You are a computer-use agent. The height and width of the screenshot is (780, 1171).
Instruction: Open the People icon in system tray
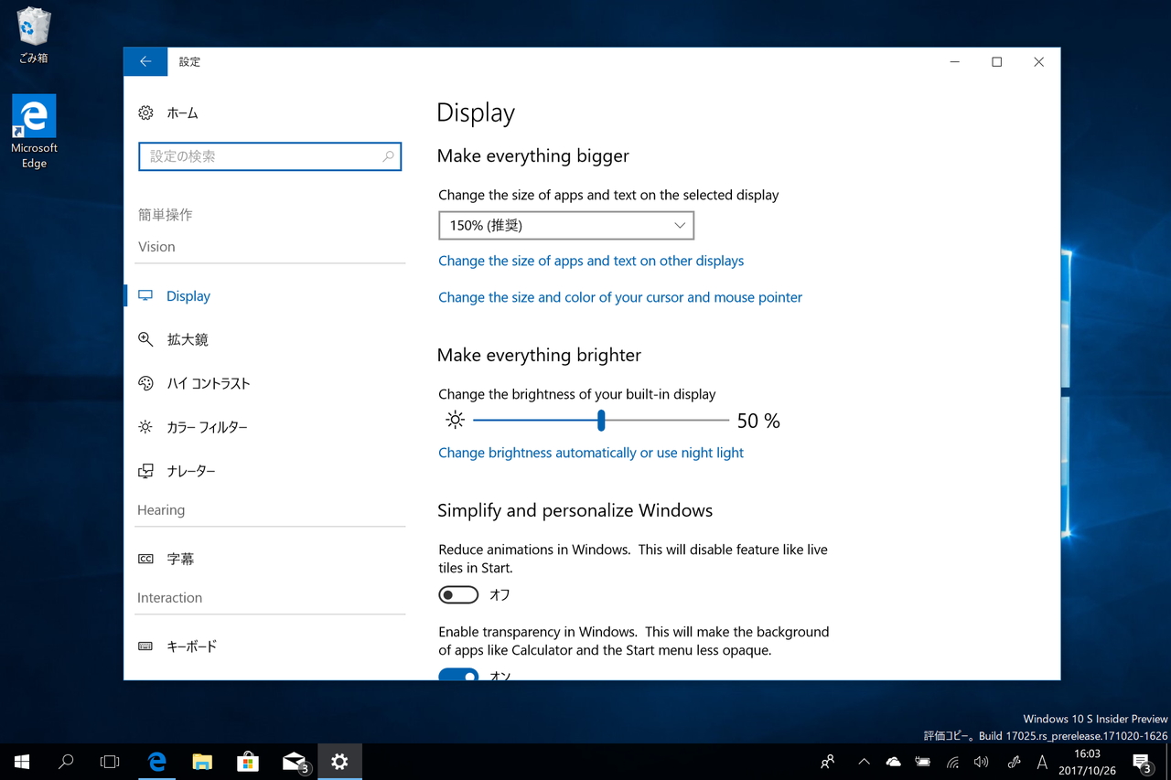click(828, 762)
